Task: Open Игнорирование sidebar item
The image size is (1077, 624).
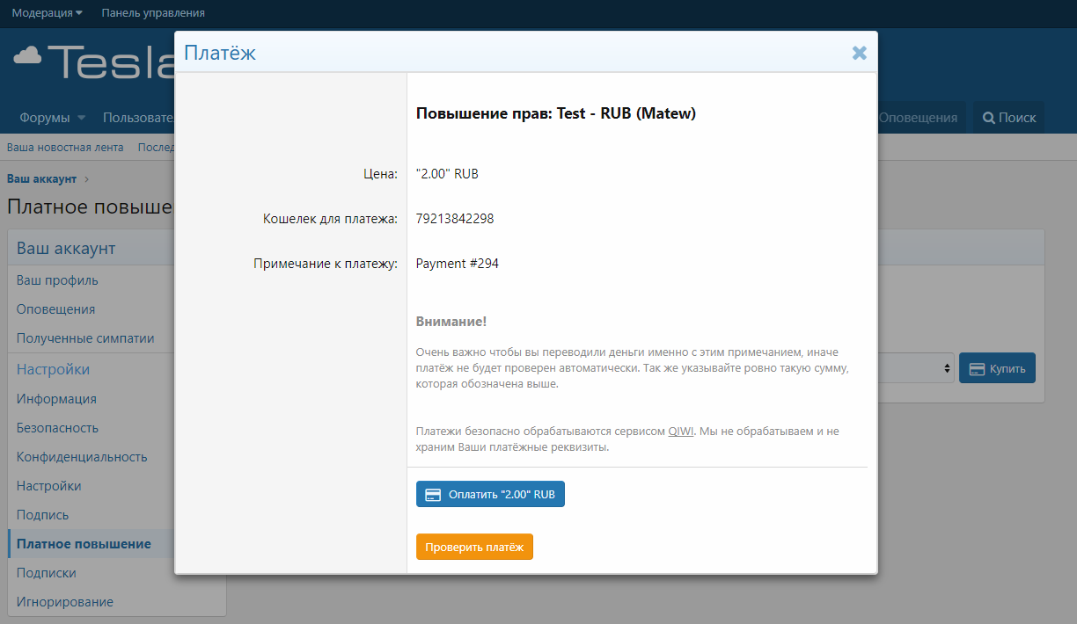Action: tap(64, 602)
